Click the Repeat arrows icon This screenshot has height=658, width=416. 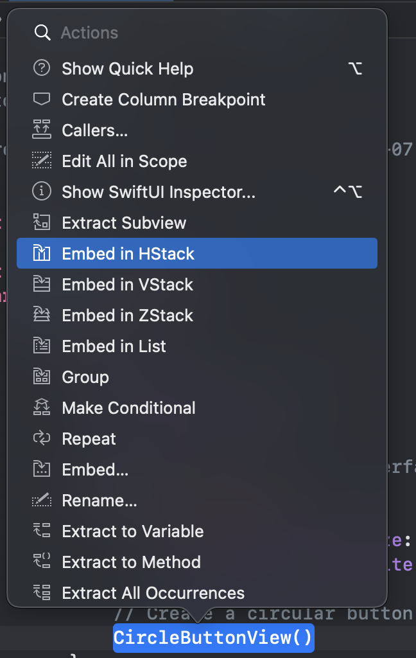(42, 438)
